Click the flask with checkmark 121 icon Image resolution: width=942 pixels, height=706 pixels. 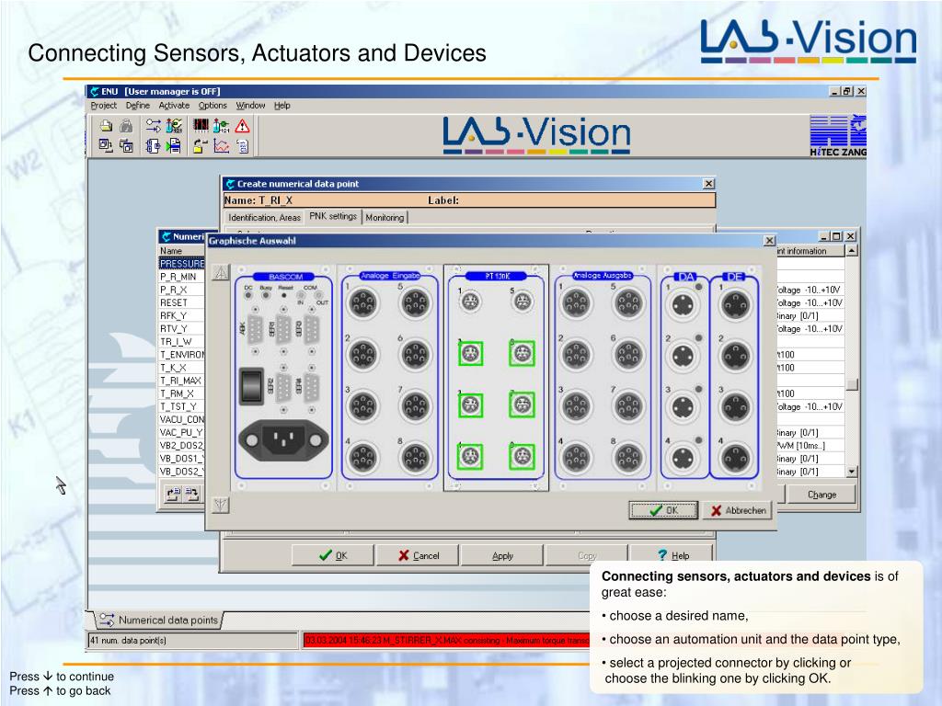pyautogui.click(x=174, y=125)
